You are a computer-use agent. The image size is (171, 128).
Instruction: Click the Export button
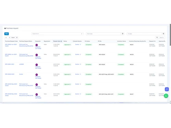(x=13, y=38)
